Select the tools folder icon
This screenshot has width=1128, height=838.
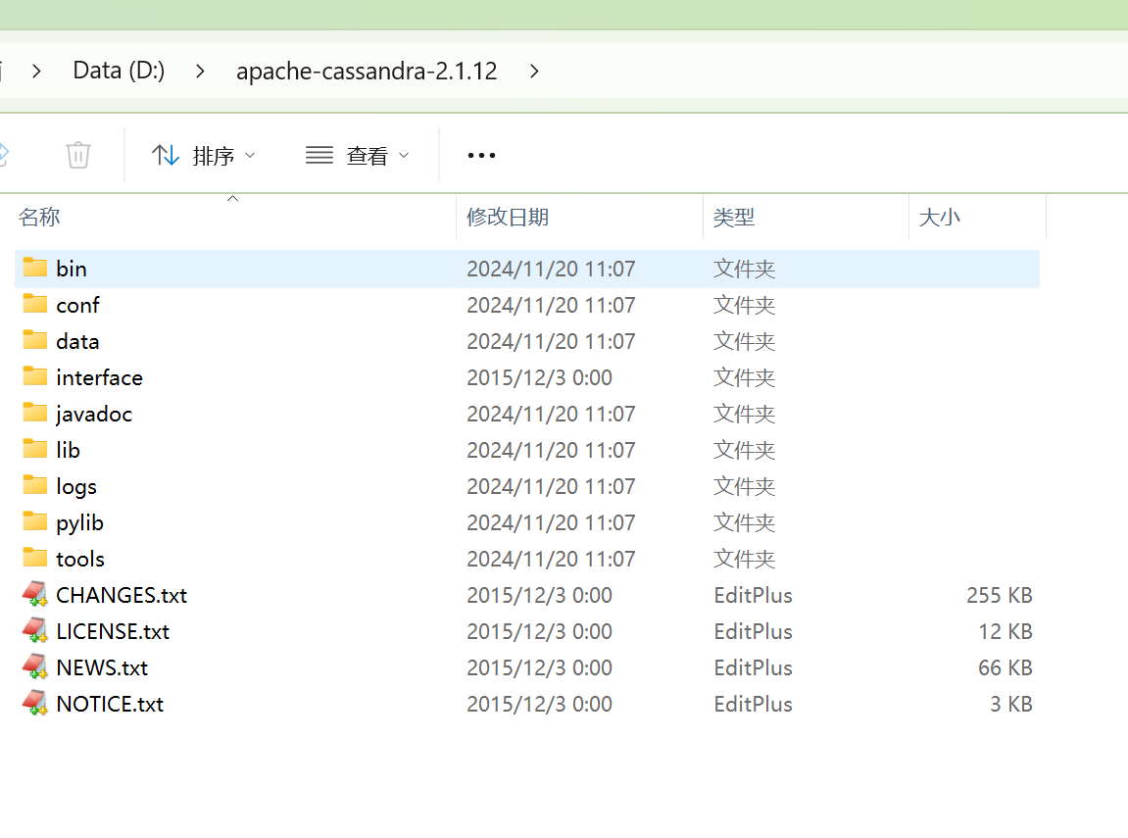pos(34,558)
